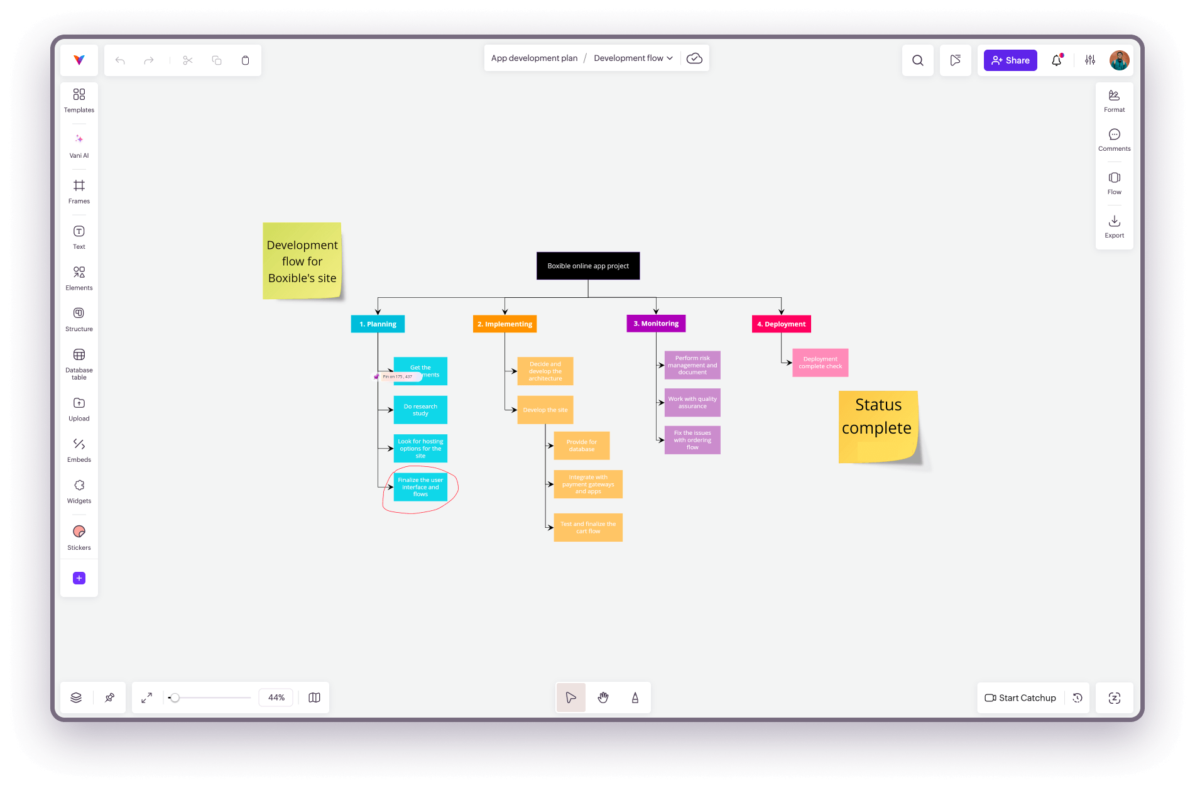Select the Text tool
Image resolution: width=1195 pixels, height=788 pixels.
tap(79, 238)
